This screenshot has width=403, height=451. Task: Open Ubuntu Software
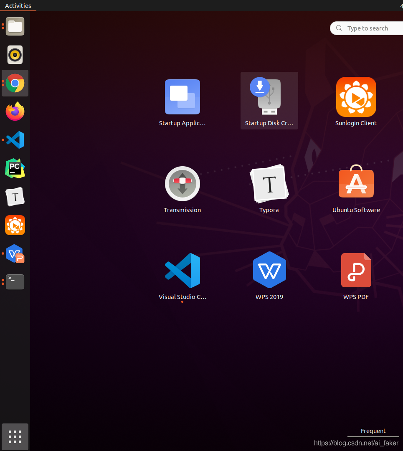tap(356, 184)
